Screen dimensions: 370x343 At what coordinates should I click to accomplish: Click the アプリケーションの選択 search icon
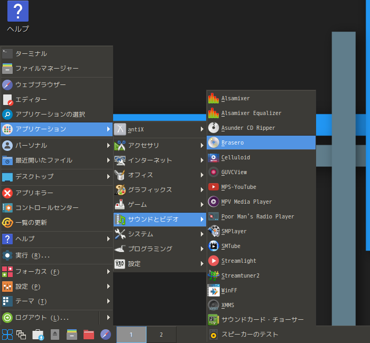pyautogui.click(x=7, y=115)
